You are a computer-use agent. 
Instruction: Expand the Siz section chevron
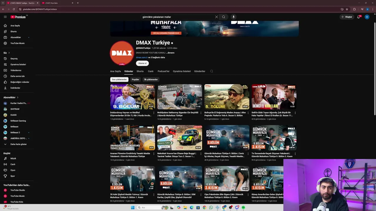click(x=9, y=53)
